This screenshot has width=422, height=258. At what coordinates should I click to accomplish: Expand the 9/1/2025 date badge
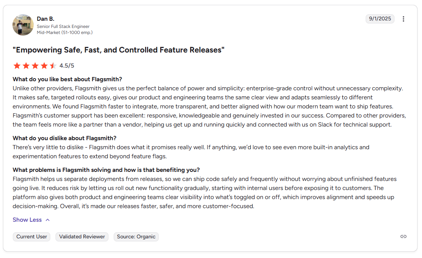pos(380,19)
